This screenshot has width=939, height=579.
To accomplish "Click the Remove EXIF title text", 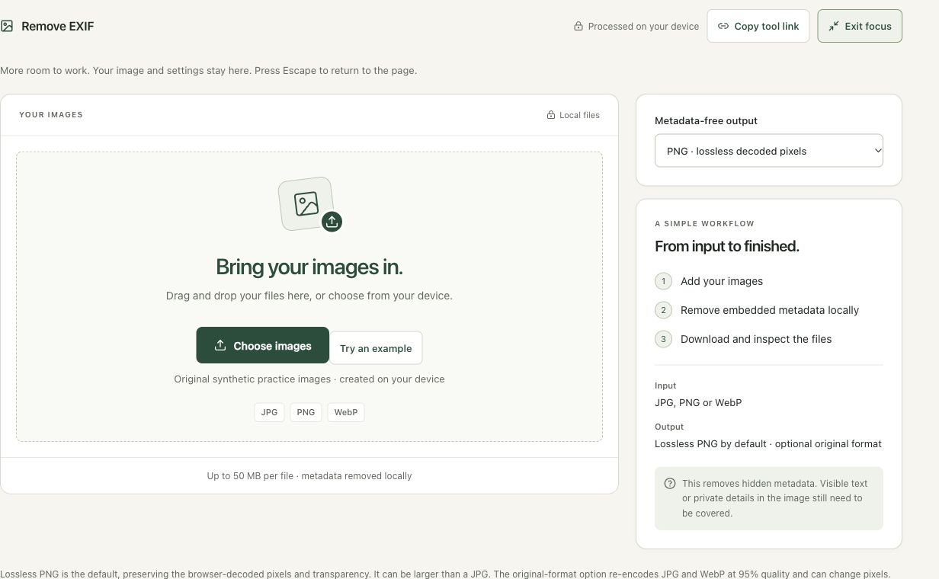I will coord(58,26).
